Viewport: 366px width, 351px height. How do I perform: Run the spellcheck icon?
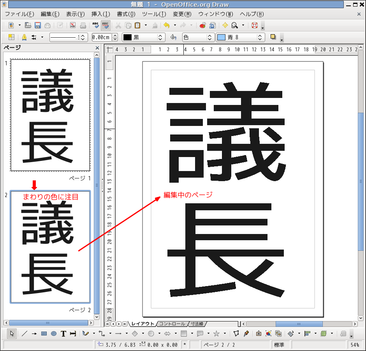click(x=95, y=25)
